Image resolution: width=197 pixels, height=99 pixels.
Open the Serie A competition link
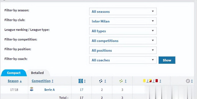click(50, 90)
